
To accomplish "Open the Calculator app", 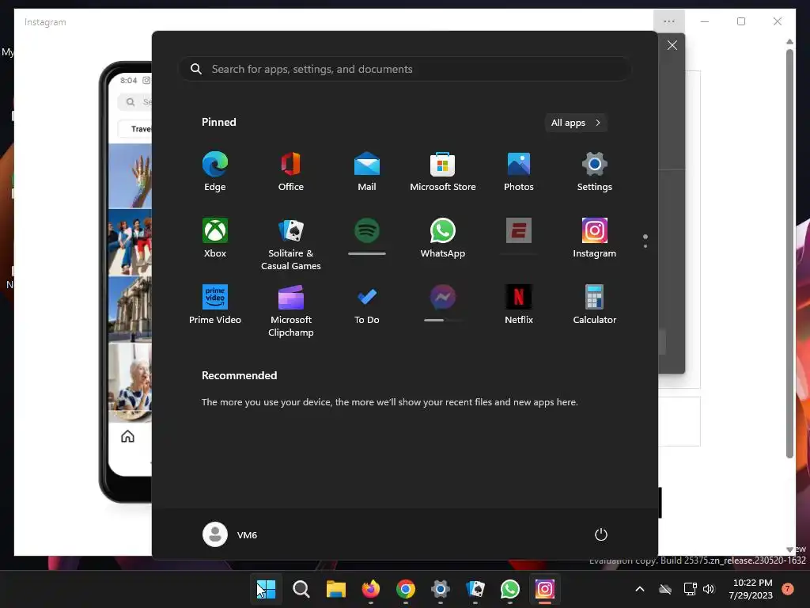I will tap(595, 305).
